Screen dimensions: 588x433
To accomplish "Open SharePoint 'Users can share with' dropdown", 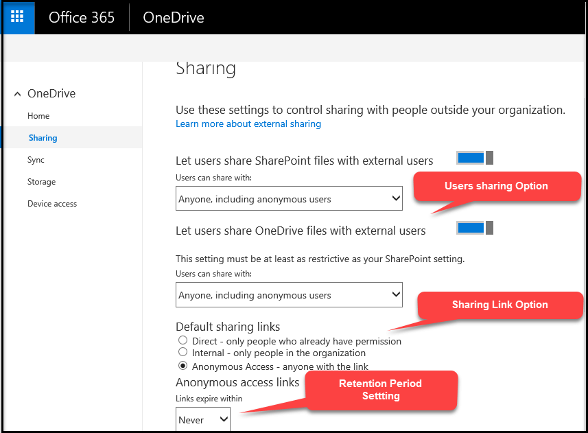I will 289,199.
